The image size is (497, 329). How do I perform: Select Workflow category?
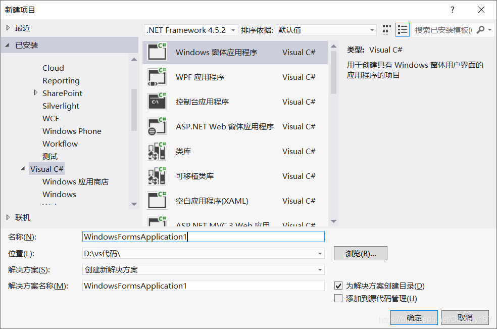pyautogui.click(x=60, y=144)
